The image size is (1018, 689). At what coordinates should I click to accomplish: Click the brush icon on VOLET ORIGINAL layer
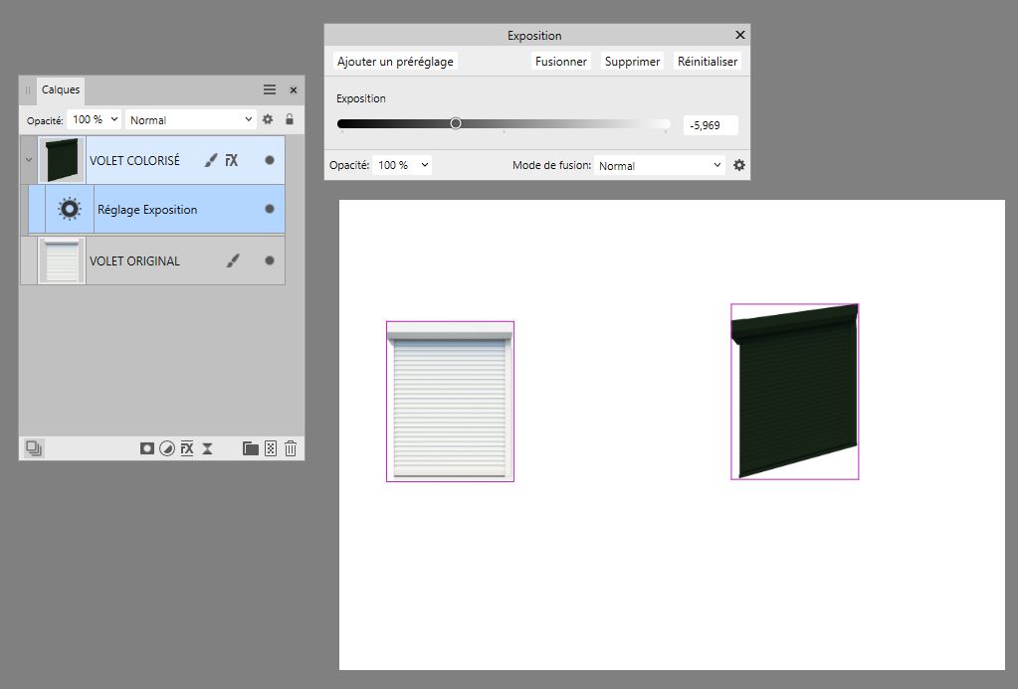point(233,260)
